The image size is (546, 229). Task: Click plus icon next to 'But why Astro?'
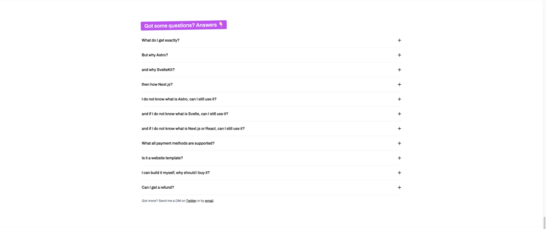[399, 55]
